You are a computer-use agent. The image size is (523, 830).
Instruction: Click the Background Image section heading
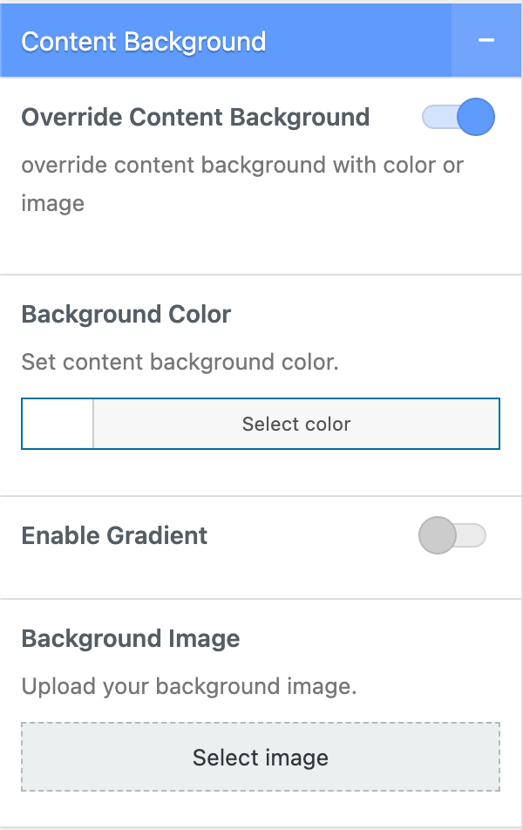[131, 638]
